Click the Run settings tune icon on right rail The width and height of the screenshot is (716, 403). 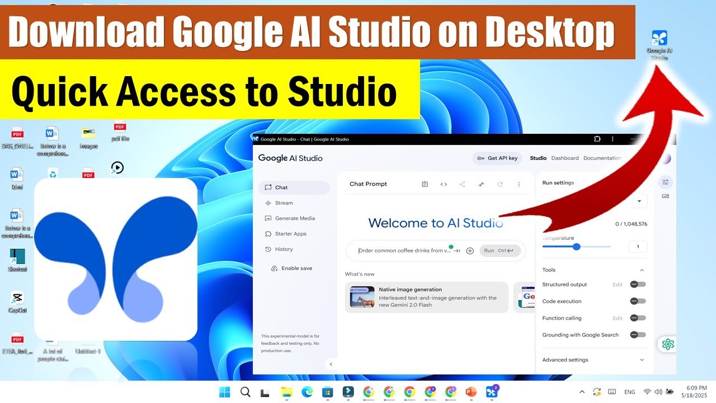(x=665, y=182)
